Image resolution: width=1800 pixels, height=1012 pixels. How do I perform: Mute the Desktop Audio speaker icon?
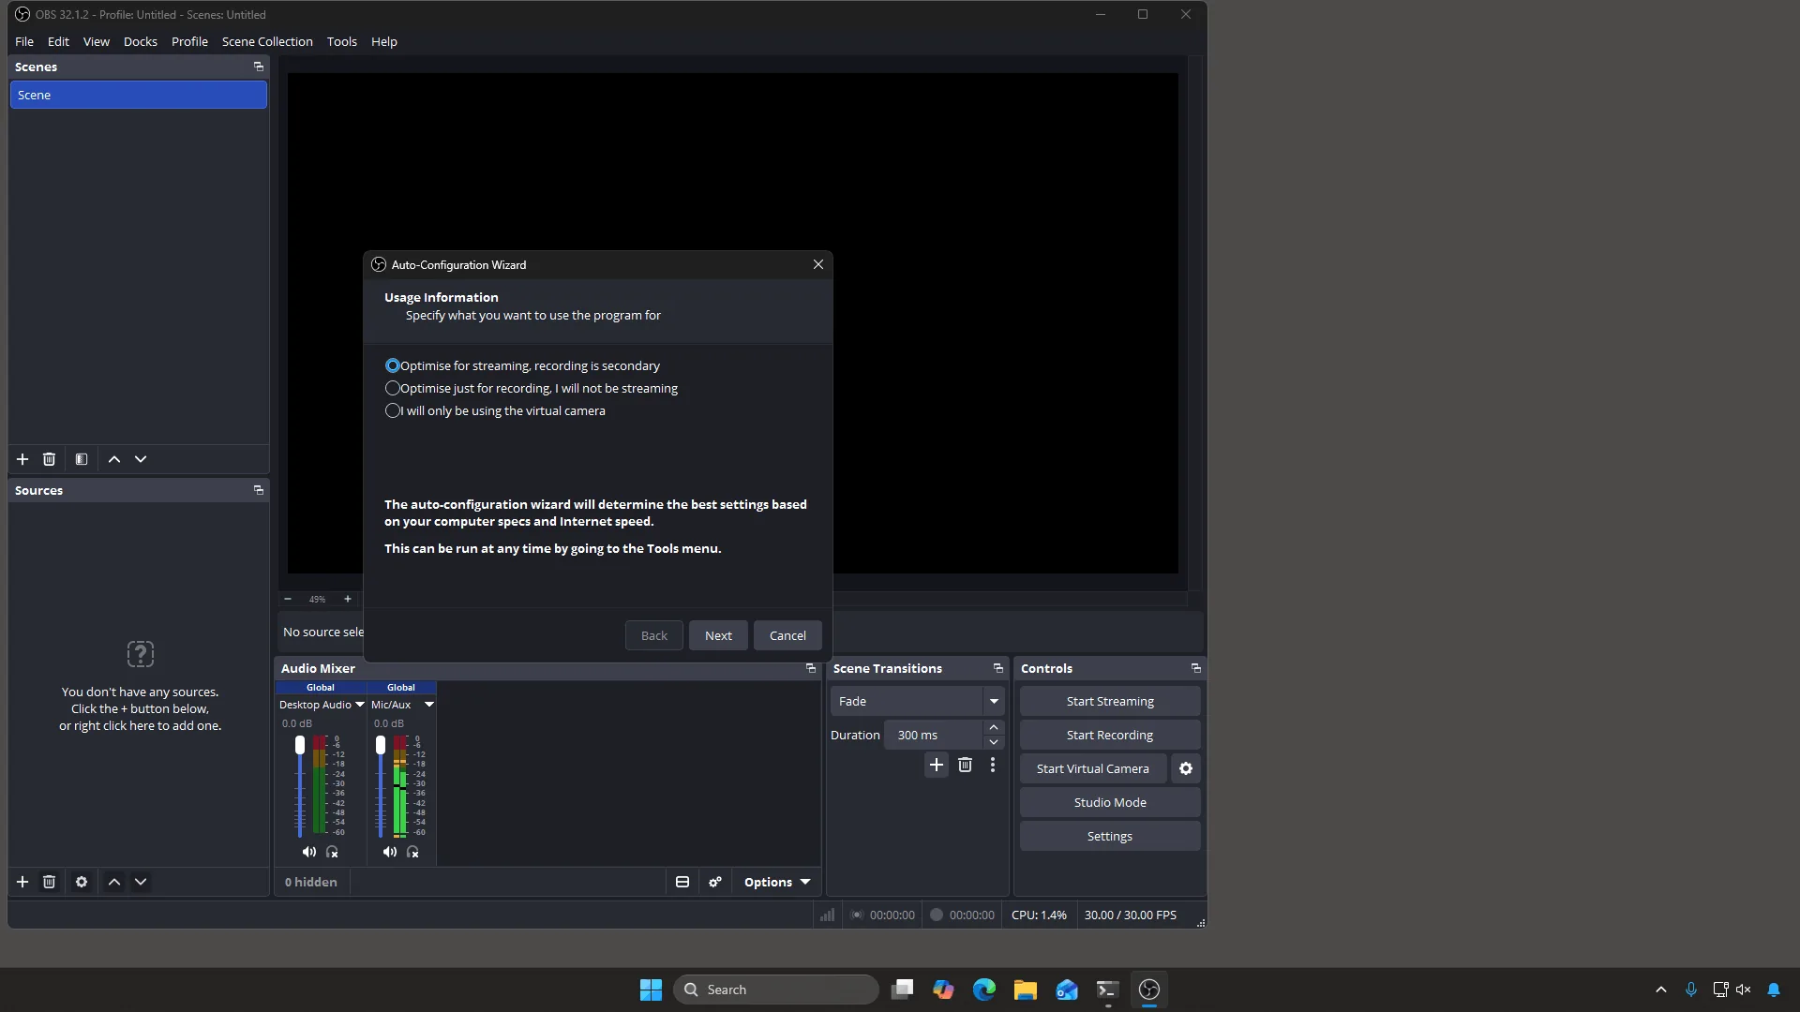pyautogui.click(x=309, y=852)
